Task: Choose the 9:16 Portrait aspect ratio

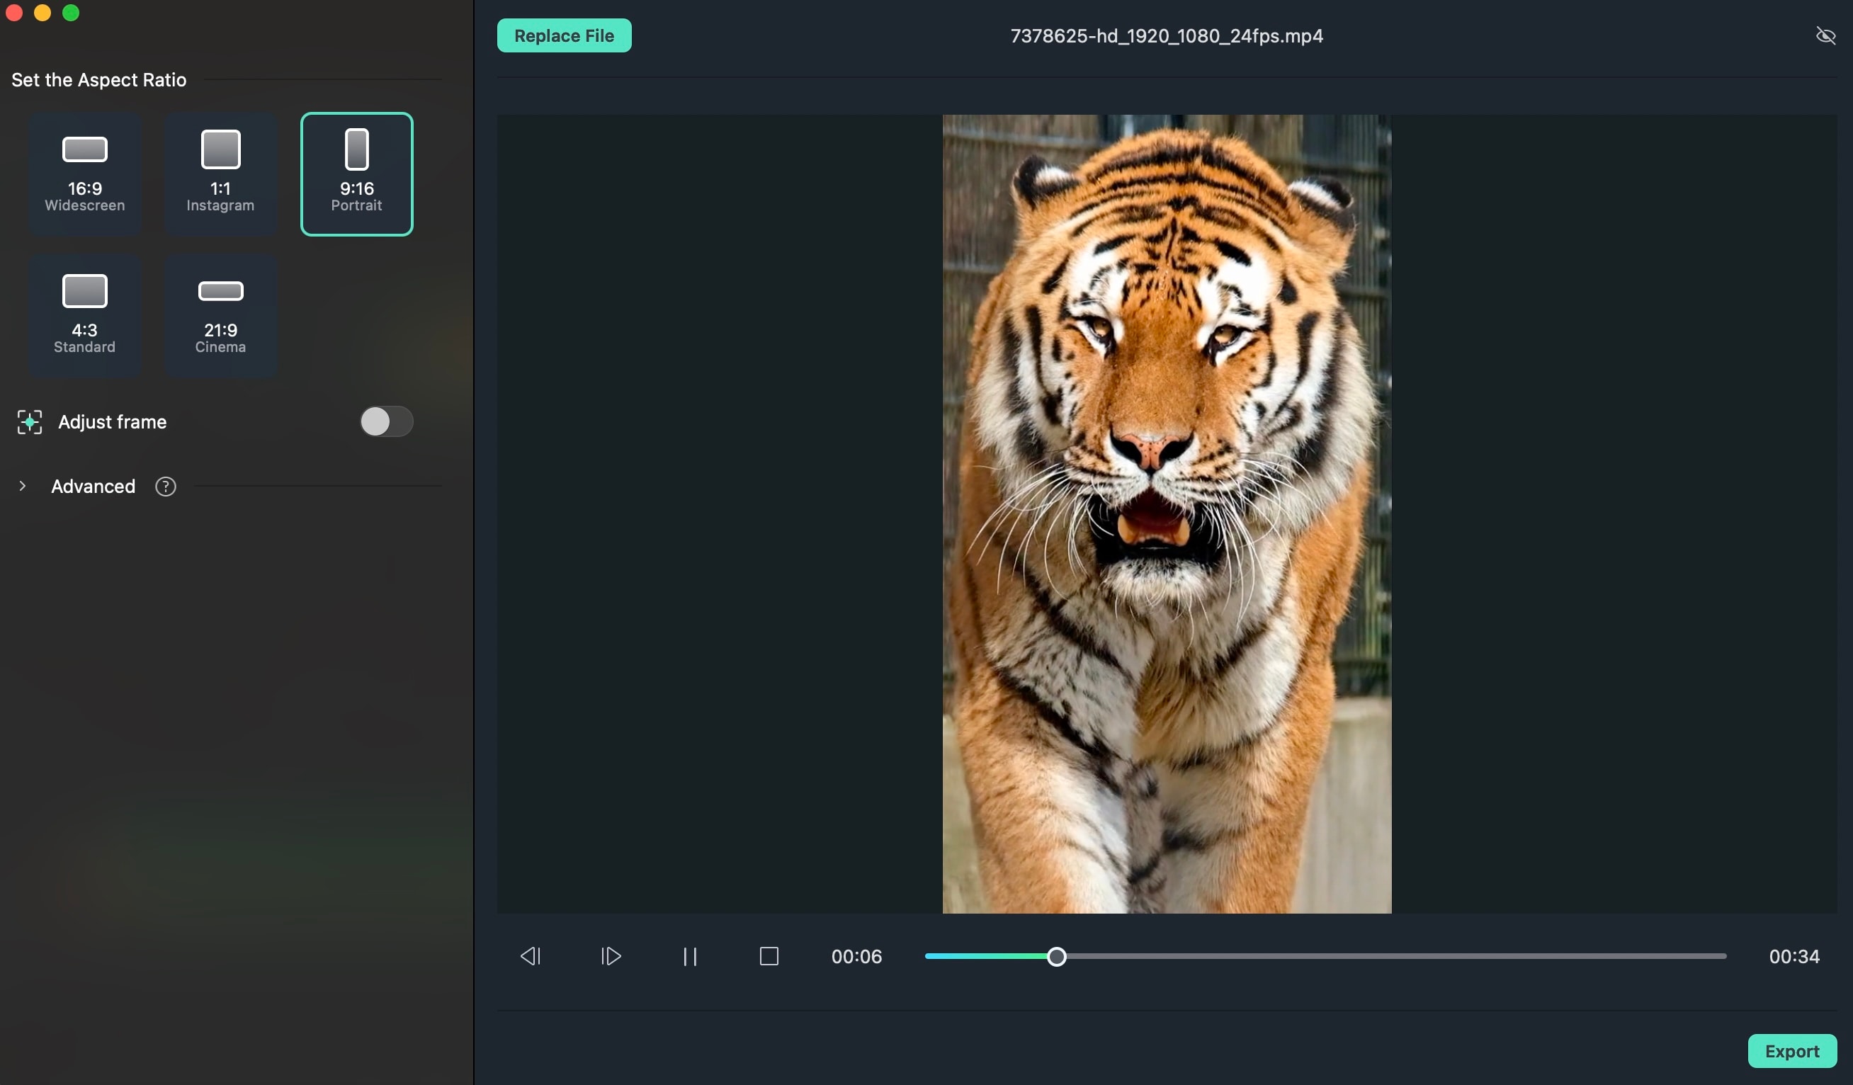Action: coord(356,174)
